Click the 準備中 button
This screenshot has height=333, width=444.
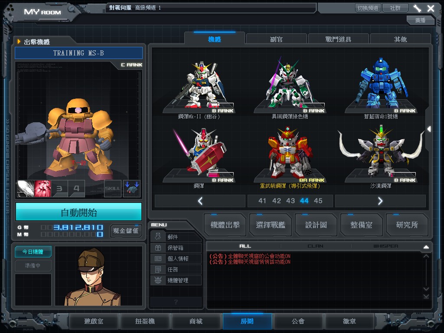33,265
